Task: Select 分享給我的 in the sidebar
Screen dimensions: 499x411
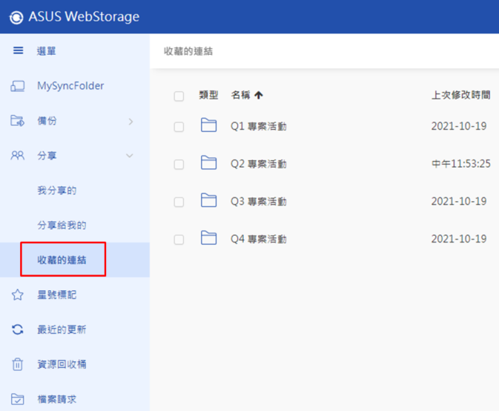Action: pyautogui.click(x=62, y=225)
